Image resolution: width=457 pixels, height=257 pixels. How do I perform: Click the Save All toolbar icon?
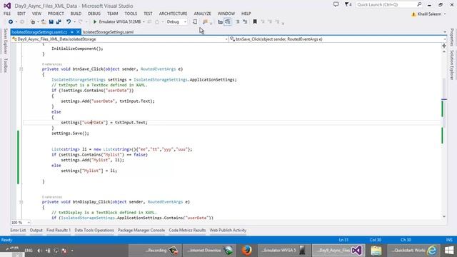(59, 22)
